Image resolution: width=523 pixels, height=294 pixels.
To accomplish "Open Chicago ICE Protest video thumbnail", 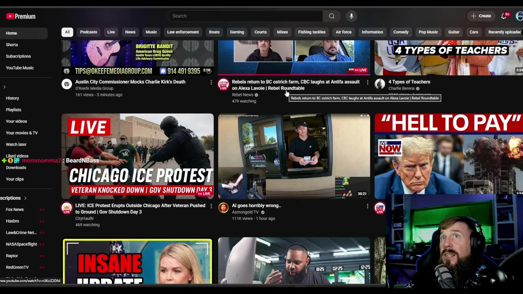I will tap(137, 156).
